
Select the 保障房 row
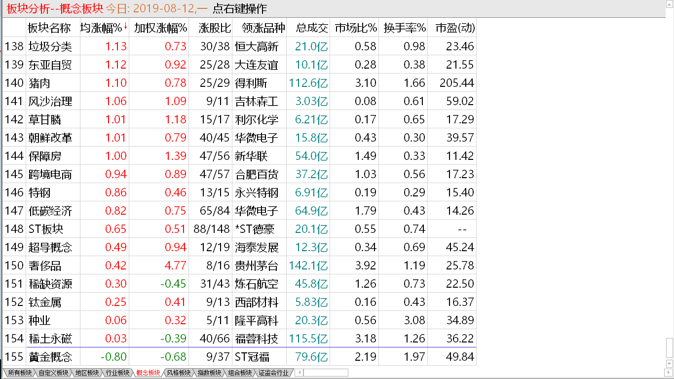click(x=239, y=156)
